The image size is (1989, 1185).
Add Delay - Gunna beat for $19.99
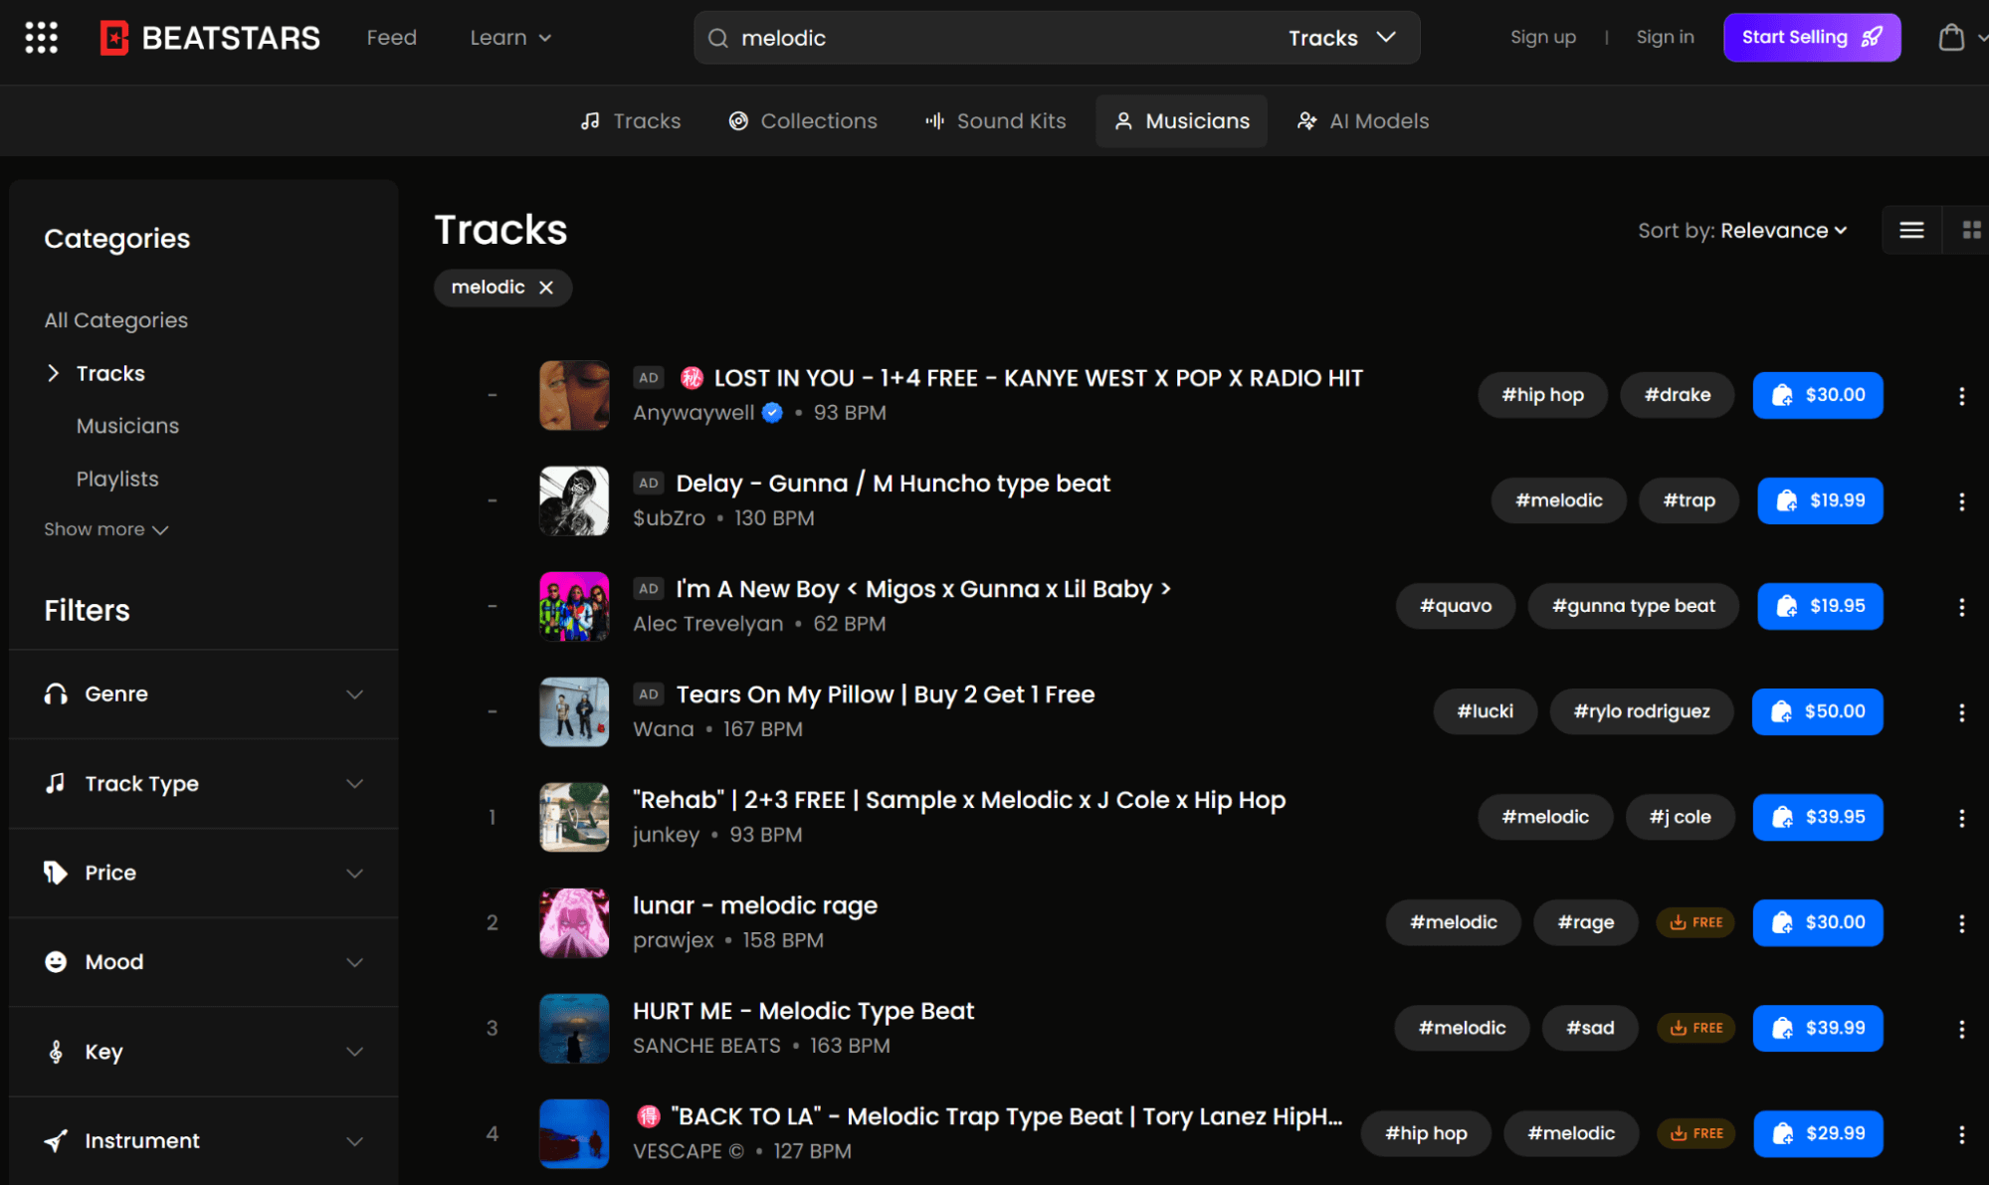click(x=1819, y=500)
